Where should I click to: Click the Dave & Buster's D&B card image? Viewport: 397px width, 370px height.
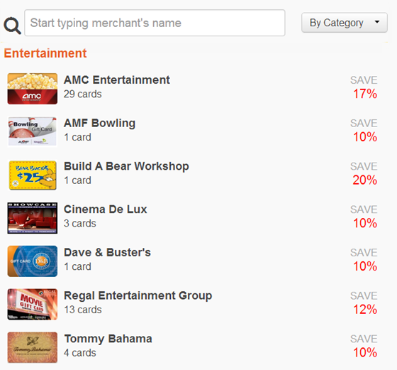[x=33, y=261]
